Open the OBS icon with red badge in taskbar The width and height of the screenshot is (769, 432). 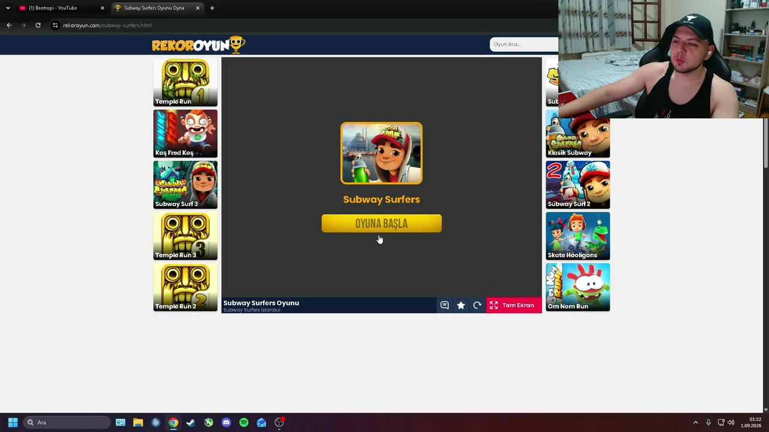pyautogui.click(x=279, y=422)
